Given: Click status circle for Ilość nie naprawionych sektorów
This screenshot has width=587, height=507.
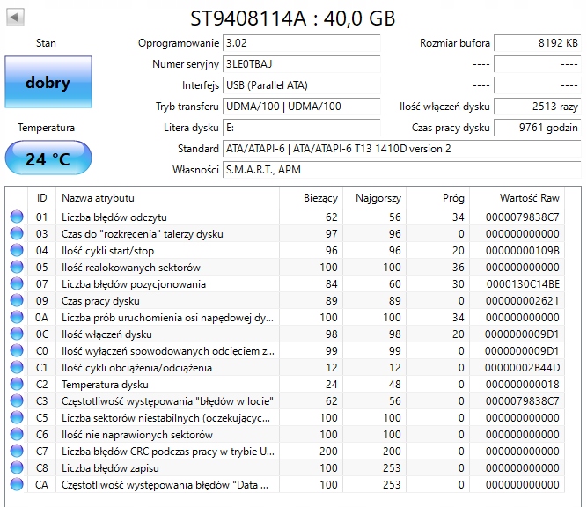Looking at the screenshot, I should coord(17,434).
